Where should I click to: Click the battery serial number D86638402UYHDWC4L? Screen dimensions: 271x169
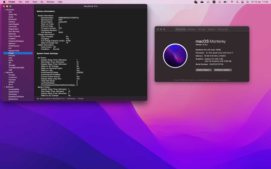pos(69,18)
